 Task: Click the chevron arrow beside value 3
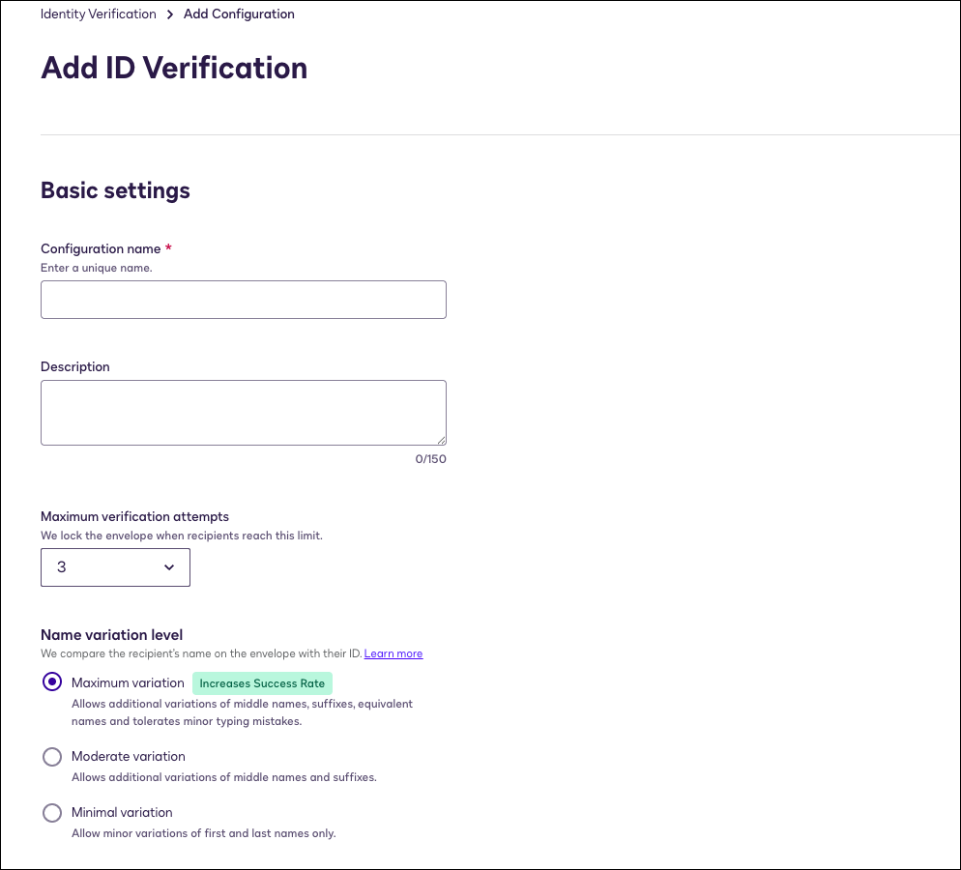click(x=169, y=567)
